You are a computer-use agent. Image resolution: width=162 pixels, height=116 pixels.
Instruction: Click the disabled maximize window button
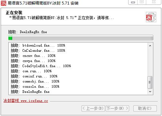[142, 2]
